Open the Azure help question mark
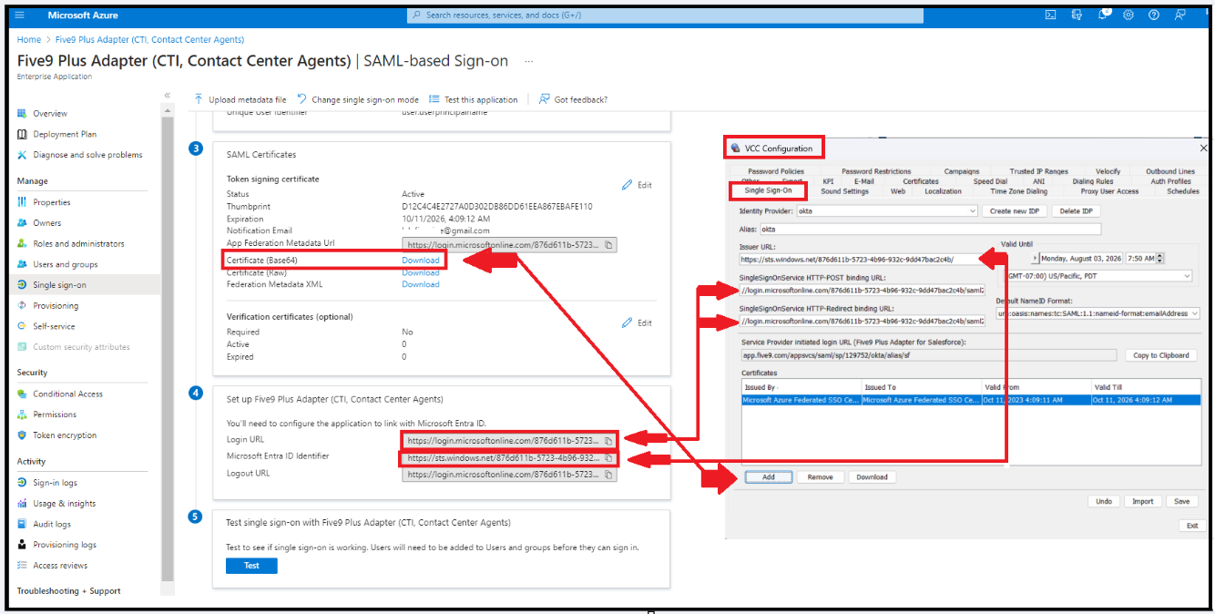The height and width of the screenshot is (614, 1215). click(1154, 15)
